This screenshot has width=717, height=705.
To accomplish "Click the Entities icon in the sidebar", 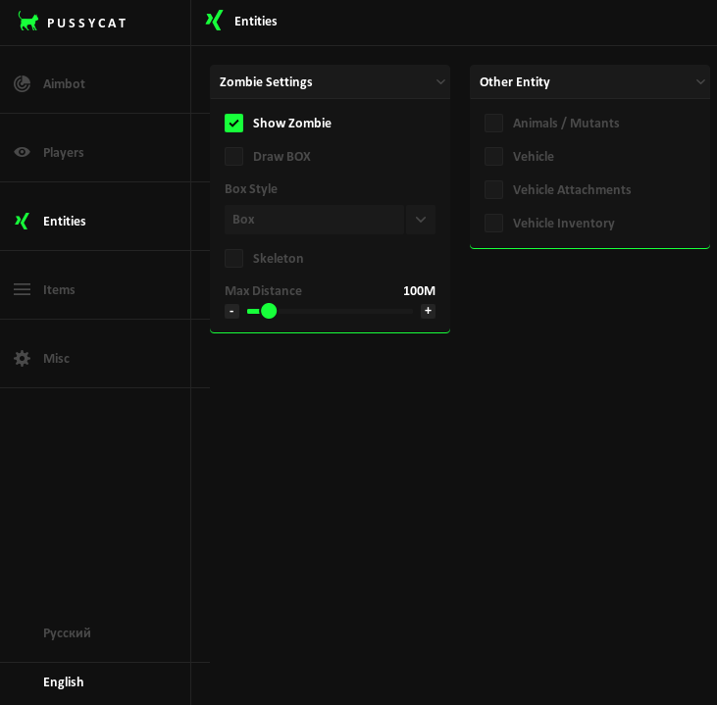I will click(22, 221).
